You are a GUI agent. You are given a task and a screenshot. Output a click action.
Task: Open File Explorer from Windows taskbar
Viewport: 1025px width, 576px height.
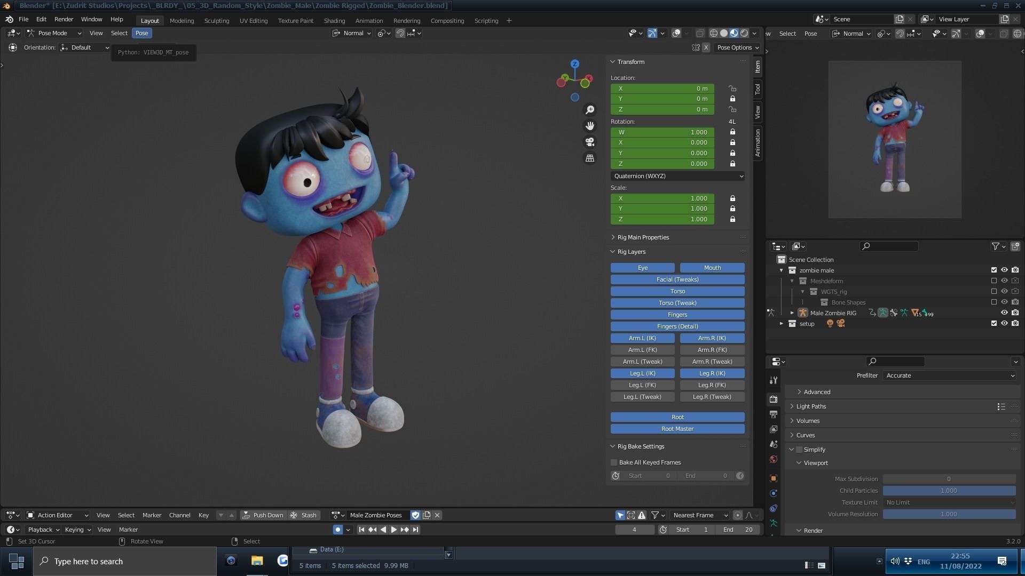257,561
